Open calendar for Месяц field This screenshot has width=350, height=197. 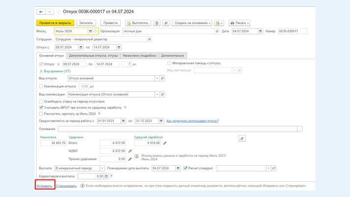pos(90,31)
